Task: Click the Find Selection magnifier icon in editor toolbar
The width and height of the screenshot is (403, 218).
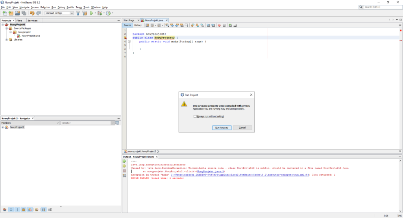Action: tap(167, 25)
